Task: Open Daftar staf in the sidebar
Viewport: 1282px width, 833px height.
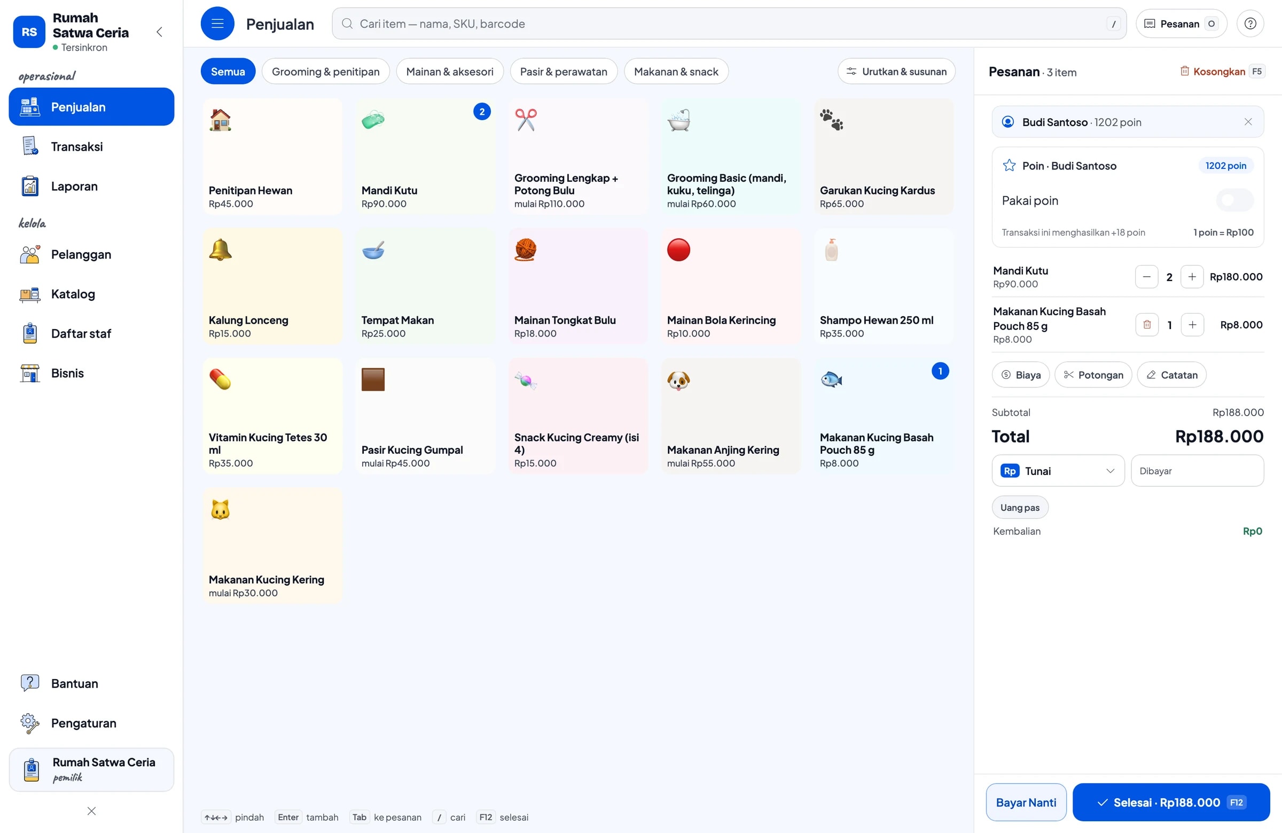Action: point(91,333)
